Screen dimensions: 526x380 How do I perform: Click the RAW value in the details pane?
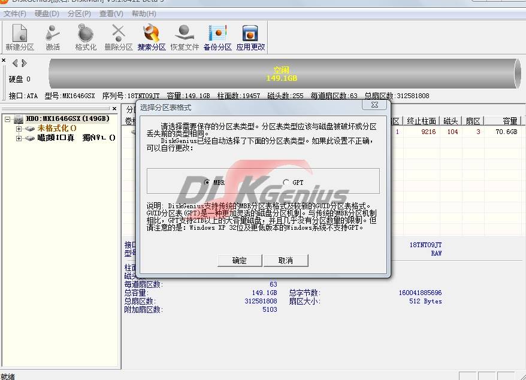tap(436, 253)
